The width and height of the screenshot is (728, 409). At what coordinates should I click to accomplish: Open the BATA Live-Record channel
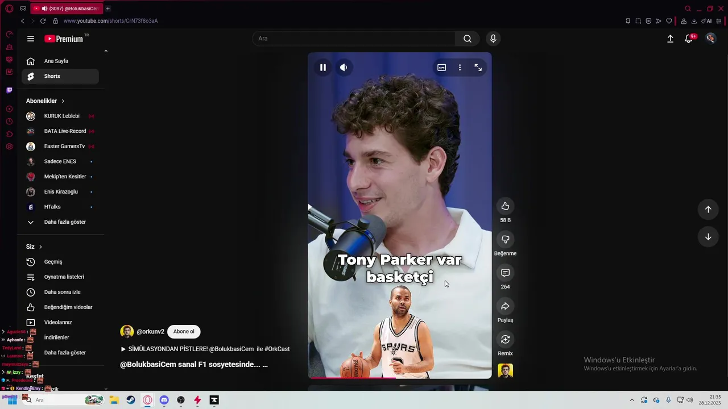[60, 131]
